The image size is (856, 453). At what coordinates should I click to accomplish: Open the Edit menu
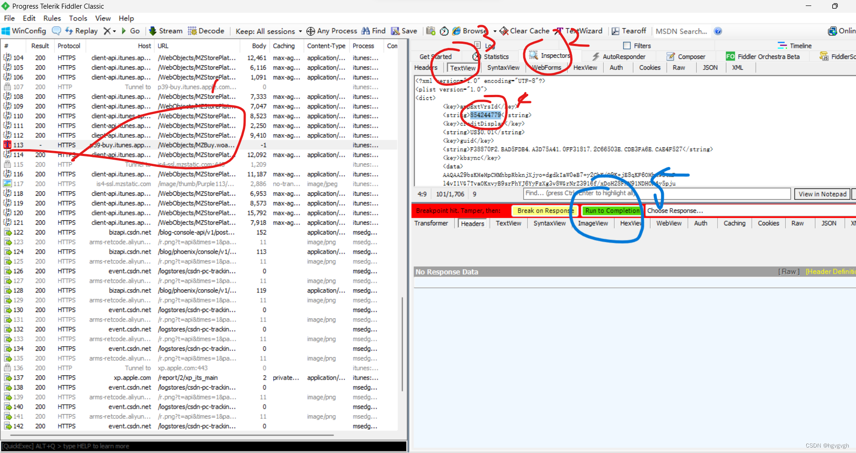[29, 18]
